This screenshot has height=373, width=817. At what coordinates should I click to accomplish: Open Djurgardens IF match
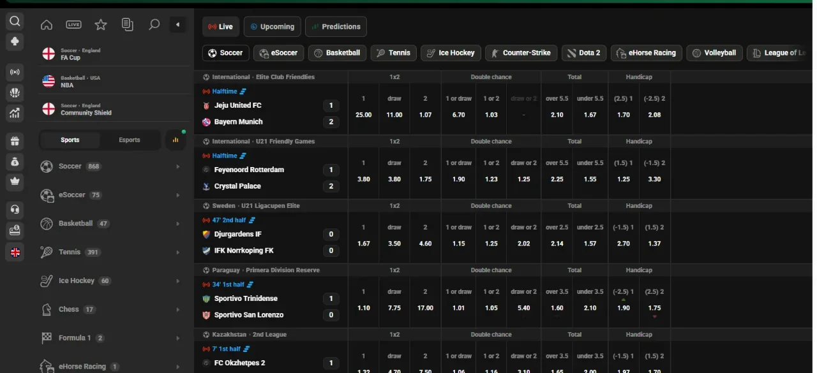click(x=237, y=235)
